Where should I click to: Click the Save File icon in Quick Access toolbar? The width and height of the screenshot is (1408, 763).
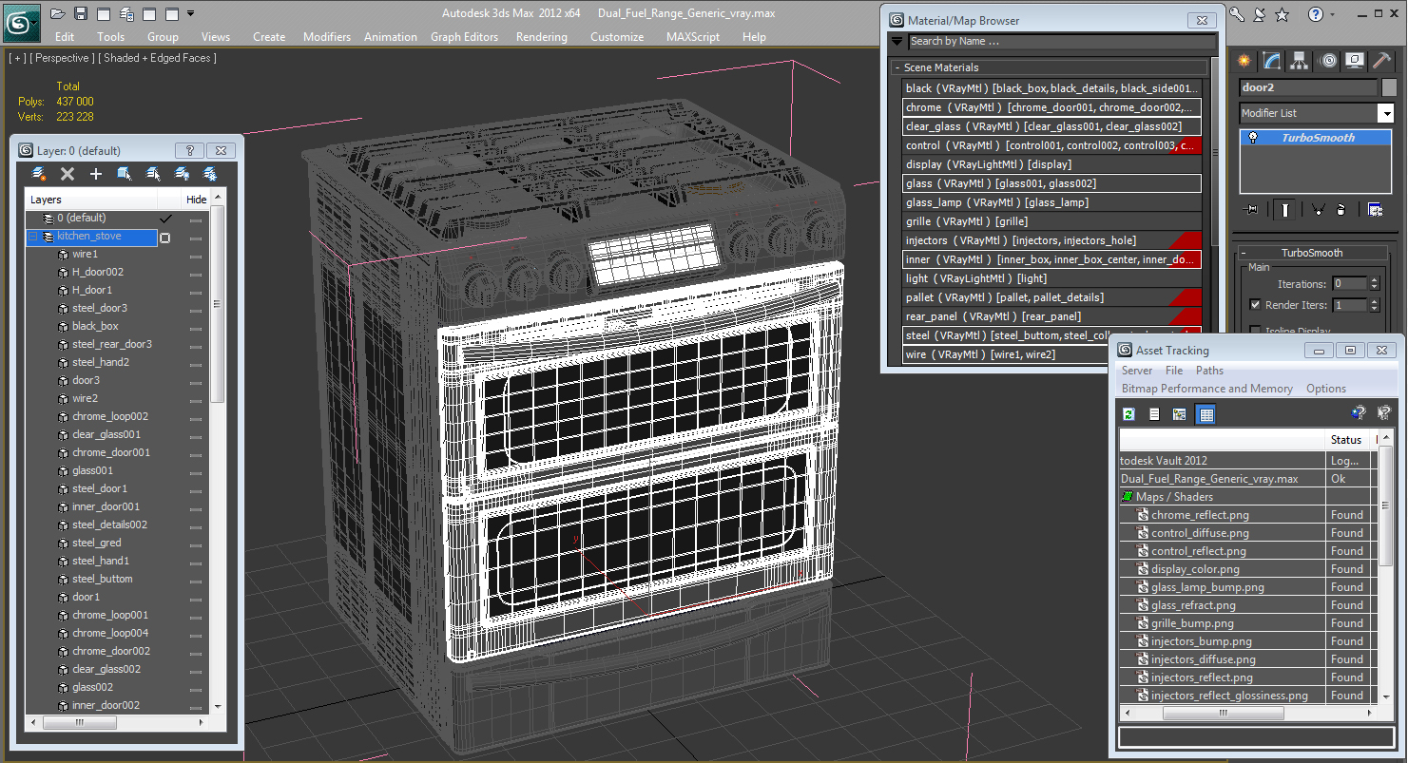(x=81, y=13)
